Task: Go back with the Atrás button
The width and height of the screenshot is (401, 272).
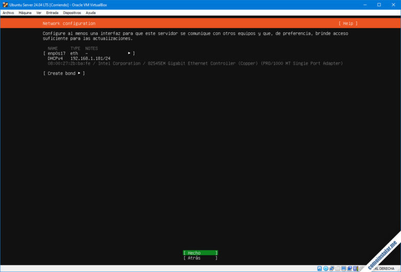Action: point(200,258)
